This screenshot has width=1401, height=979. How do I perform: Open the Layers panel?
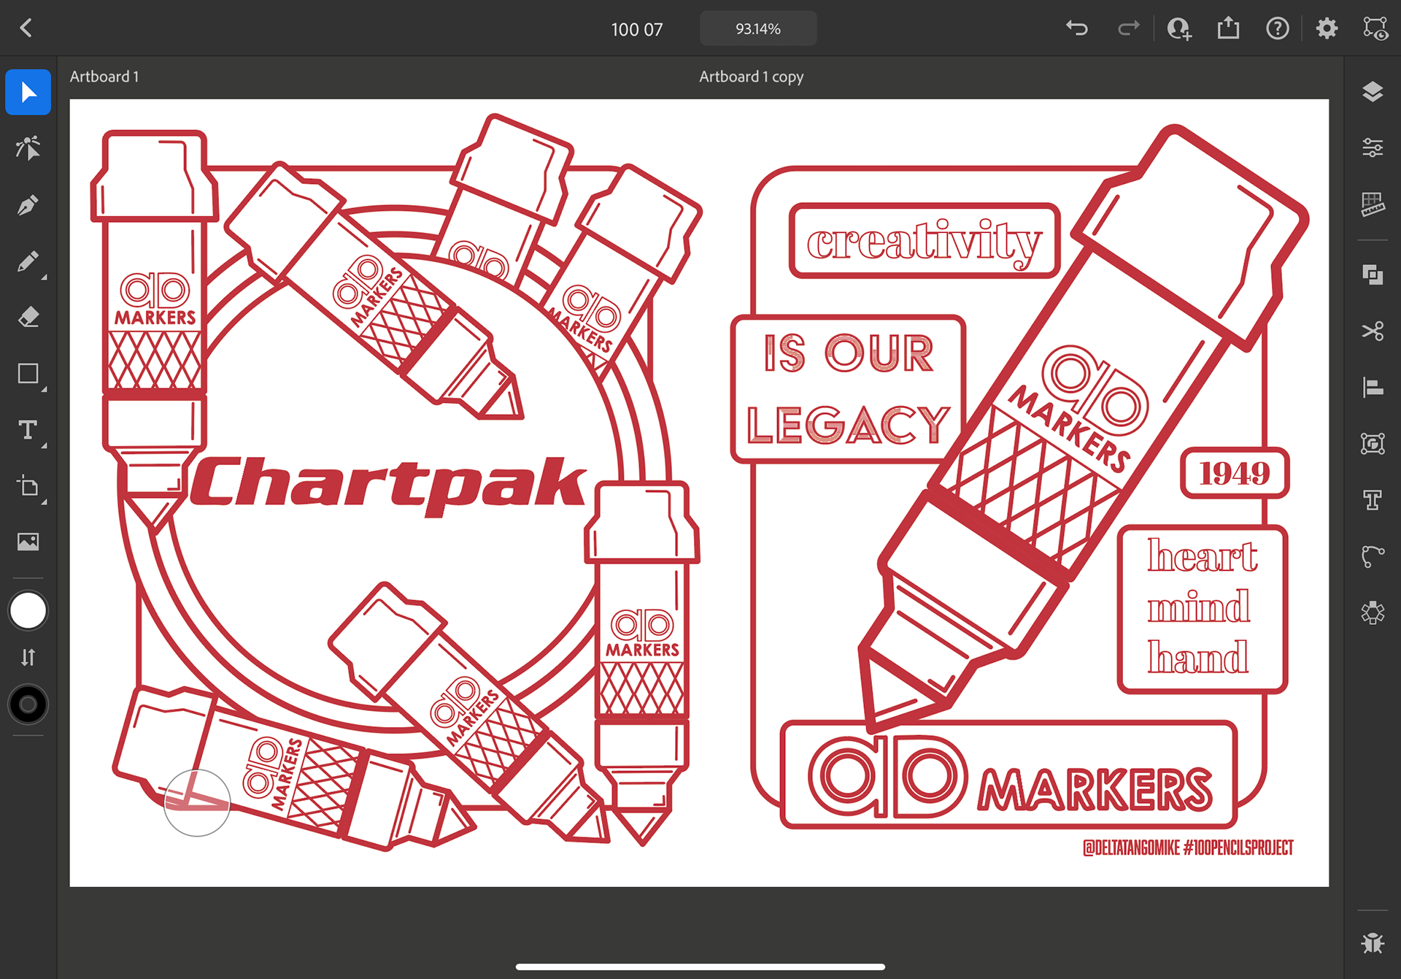(1373, 92)
